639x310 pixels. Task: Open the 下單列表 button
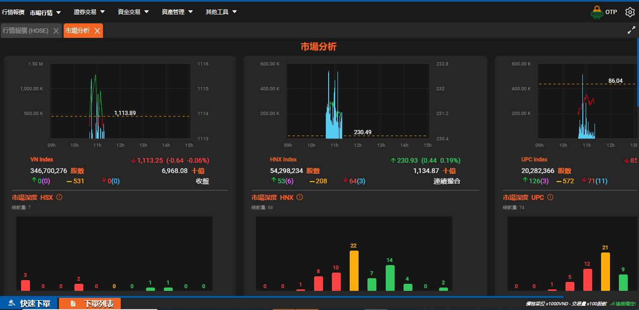90,304
